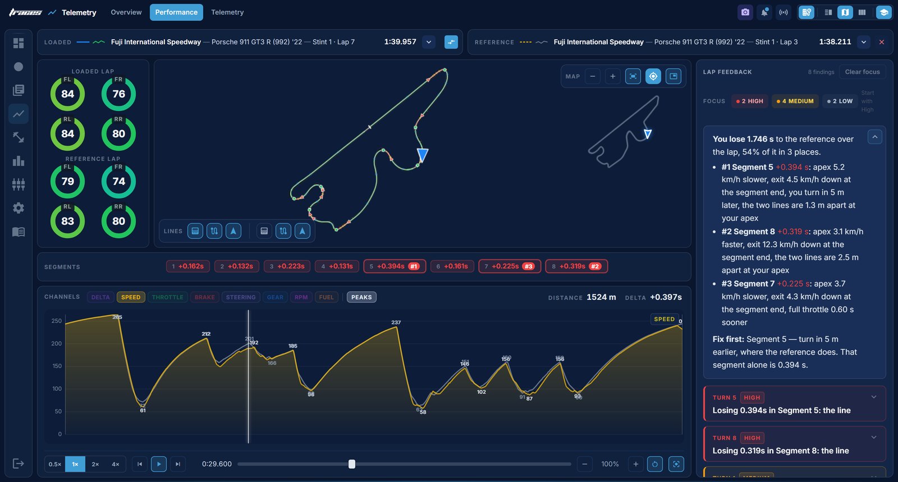Open the reference lap selector dropdown
Viewport: 898px width, 482px height.
(864, 42)
